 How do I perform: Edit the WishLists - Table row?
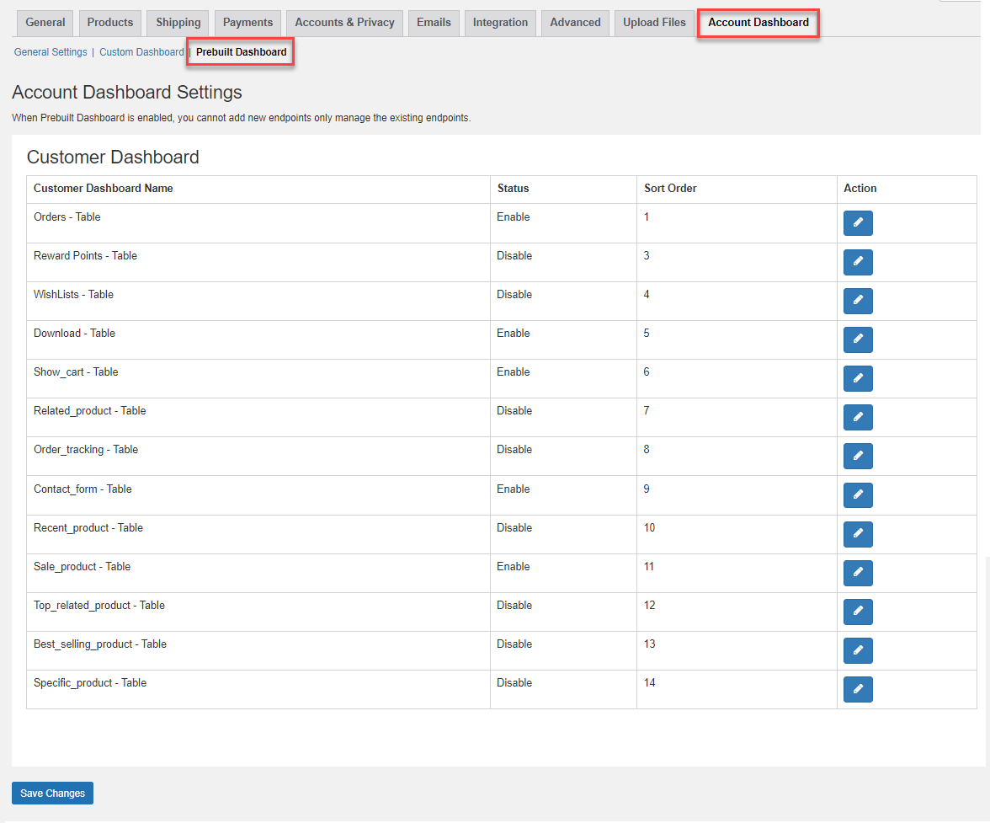[858, 301]
